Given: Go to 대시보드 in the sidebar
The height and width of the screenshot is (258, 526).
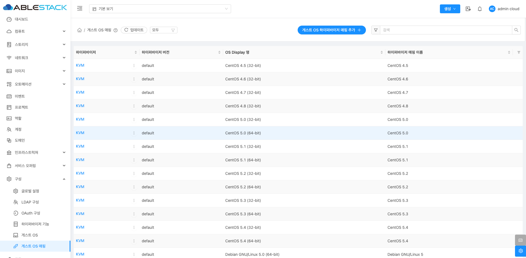Looking at the screenshot, I should point(21,19).
